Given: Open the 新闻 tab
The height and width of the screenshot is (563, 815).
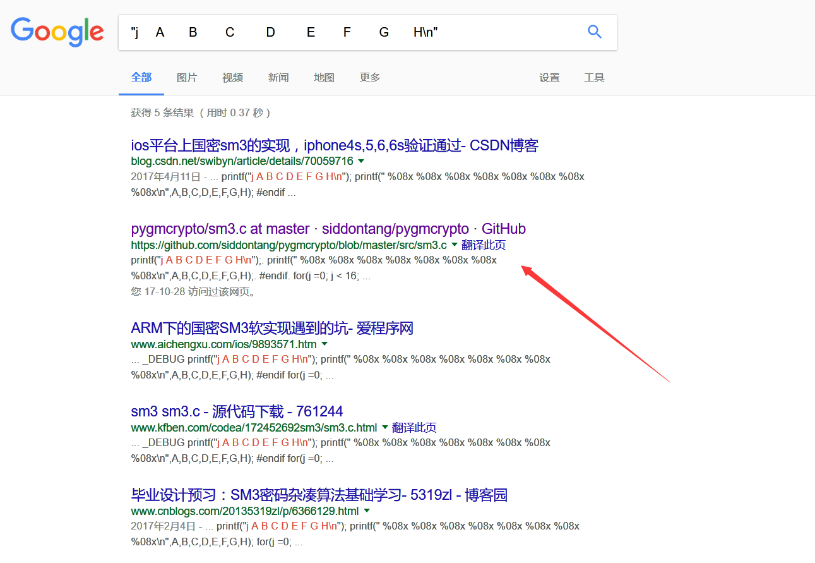Looking at the screenshot, I should (278, 78).
